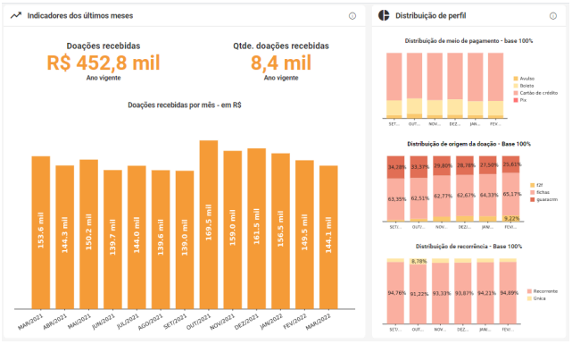Click info icon on Indicadores dos últimos meses
Viewport: 572px width, 344px height.
click(352, 16)
